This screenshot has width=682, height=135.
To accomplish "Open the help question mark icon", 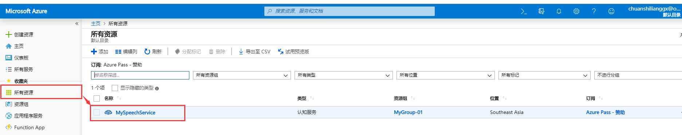I will coord(594,11).
